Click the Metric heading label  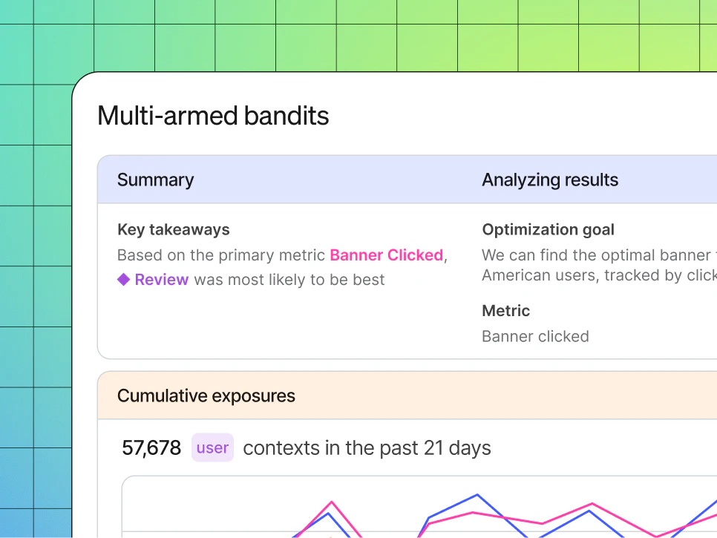click(505, 311)
